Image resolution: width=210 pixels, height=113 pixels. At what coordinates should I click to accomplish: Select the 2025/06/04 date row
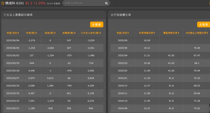point(53,40)
